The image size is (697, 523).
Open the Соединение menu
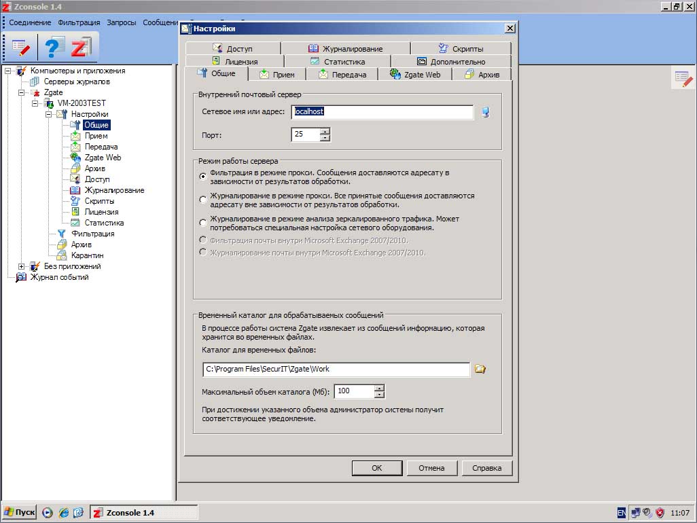(x=30, y=22)
